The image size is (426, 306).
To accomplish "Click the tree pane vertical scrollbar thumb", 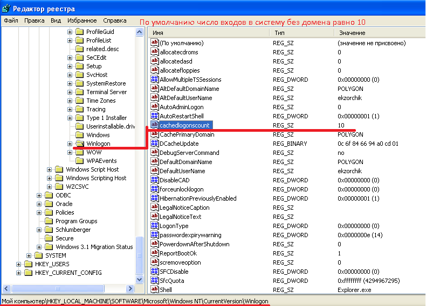I will pos(139,255).
